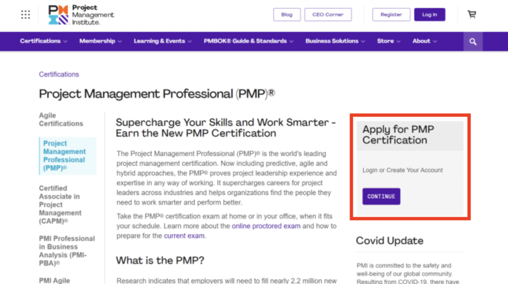Expand the Membership dropdown chevron

[x=120, y=41]
